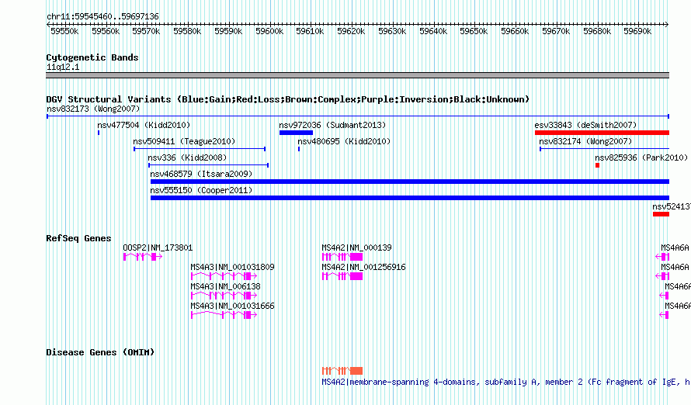Image resolution: width=691 pixels, height=405 pixels.
Task: Click the red nsv825936 (Park2010) marker
Action: click(597, 165)
